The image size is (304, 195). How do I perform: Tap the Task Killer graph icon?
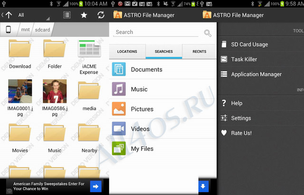pos(224,59)
